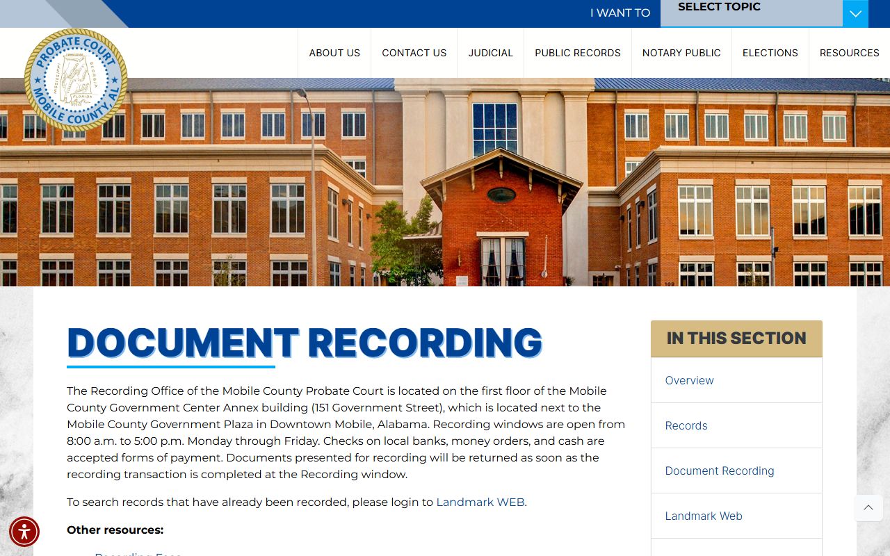This screenshot has height=556, width=890.
Task: Click the In This Section header
Action: pyautogui.click(x=736, y=338)
